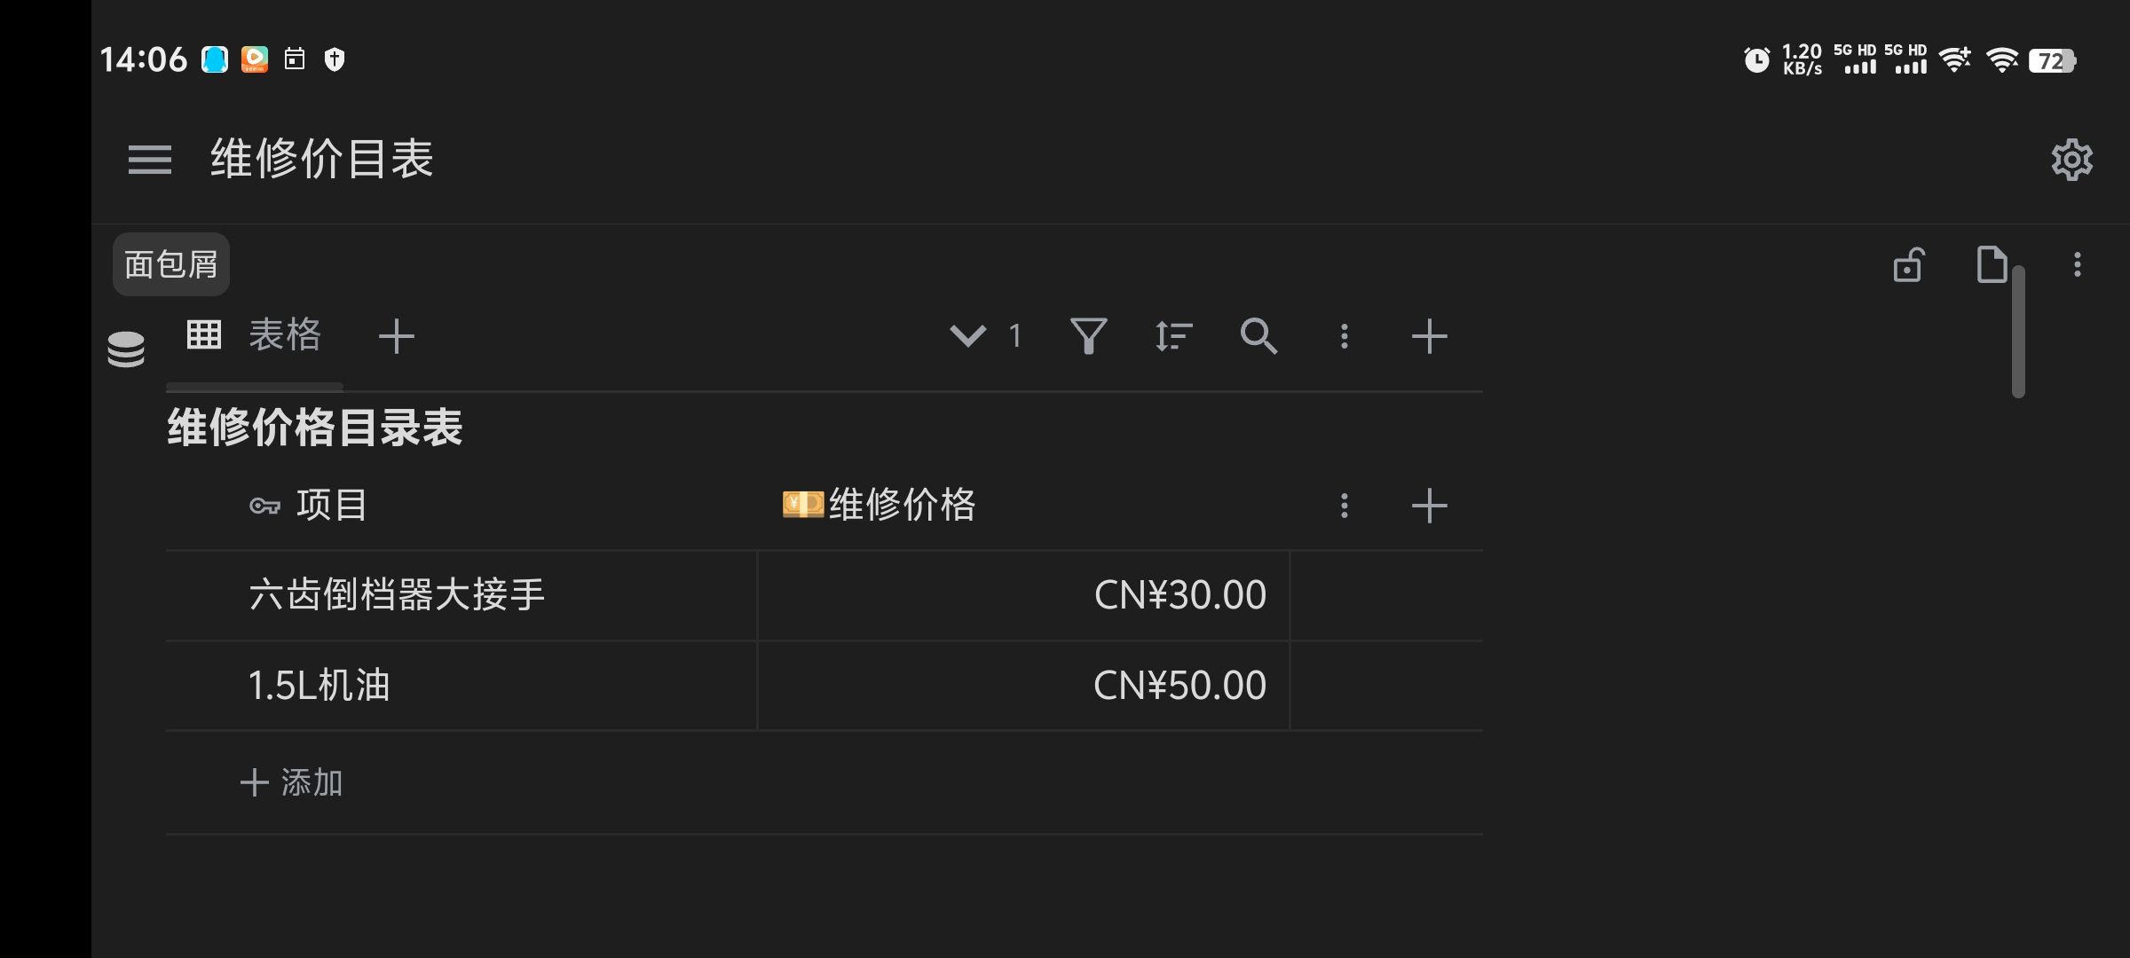
Task: Add a new column to the table
Action: (x=1429, y=506)
